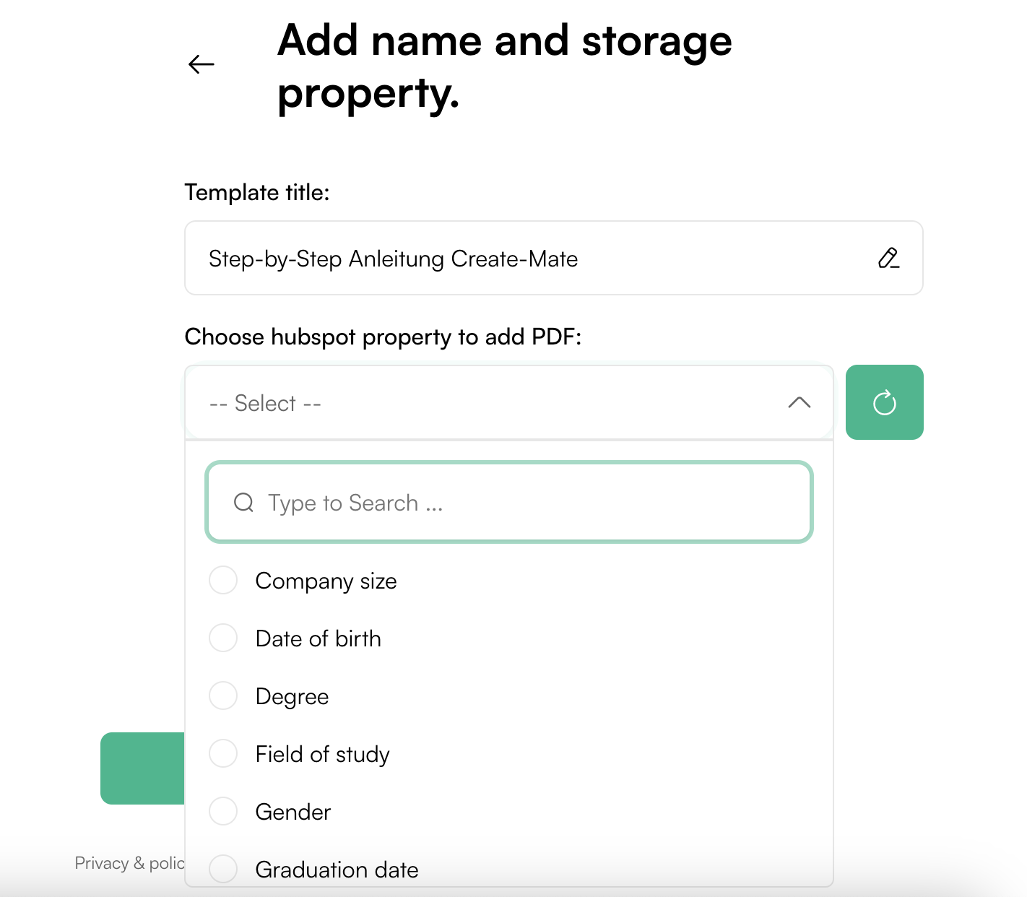This screenshot has height=897, width=1027.
Task: Select the Gender radio button
Action: 223,811
